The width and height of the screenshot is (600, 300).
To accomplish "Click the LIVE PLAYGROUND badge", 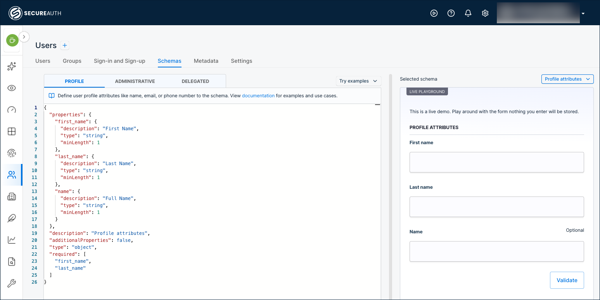I will [x=427, y=91].
